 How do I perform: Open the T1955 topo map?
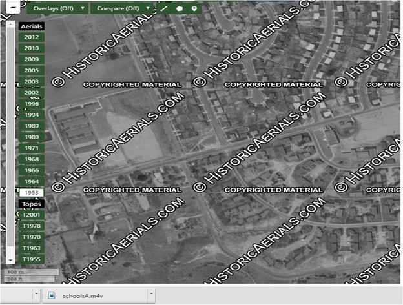click(x=32, y=259)
